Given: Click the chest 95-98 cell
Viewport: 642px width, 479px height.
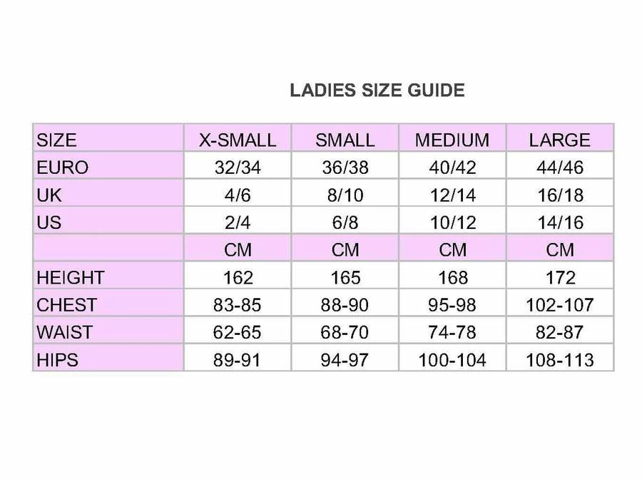Looking at the screenshot, I should pos(452,305).
